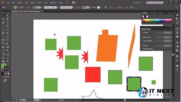
Task: Toggle the Opacity checkbox in Magic Wand
Action: click(142, 46)
